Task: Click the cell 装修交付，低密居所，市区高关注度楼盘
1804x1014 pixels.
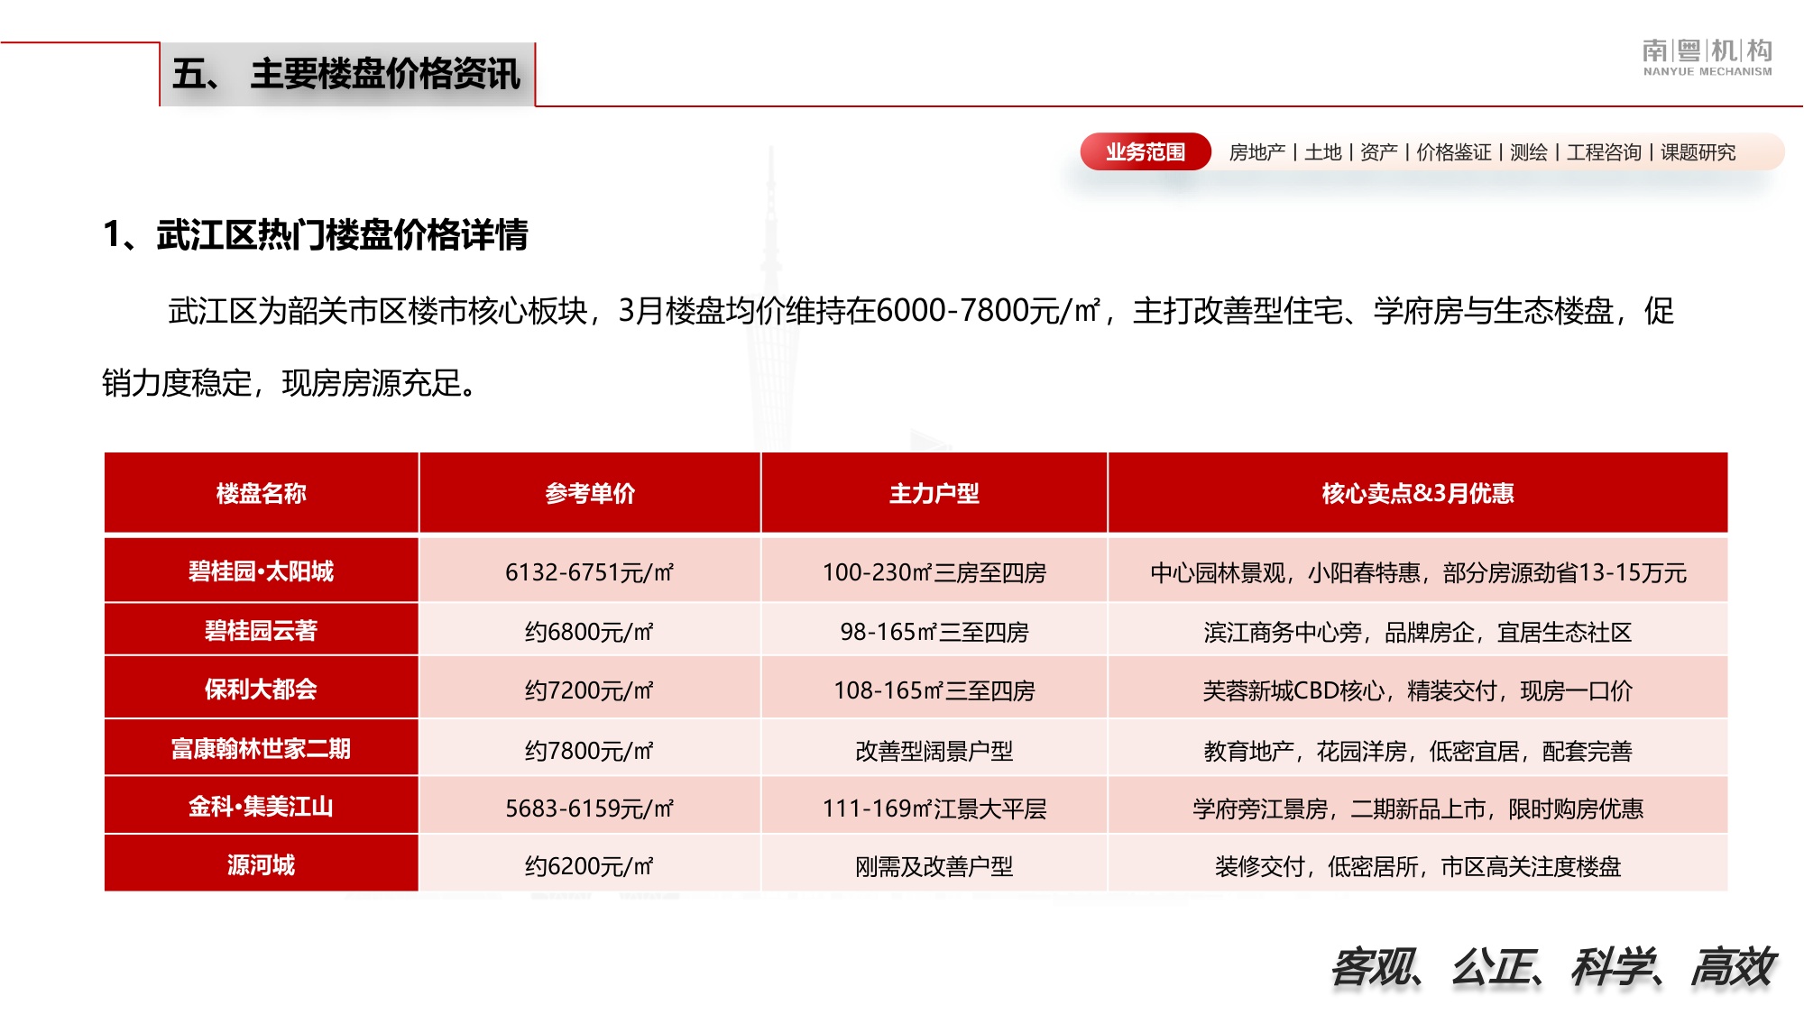Action: (x=1418, y=865)
